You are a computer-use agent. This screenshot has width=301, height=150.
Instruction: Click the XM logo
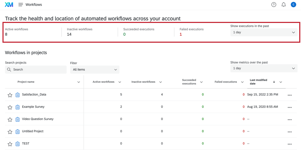point(9,5)
